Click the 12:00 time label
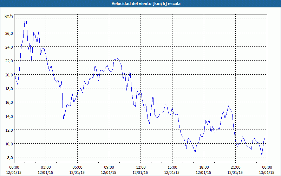This screenshot has width=281, height=176. [x=140, y=168]
